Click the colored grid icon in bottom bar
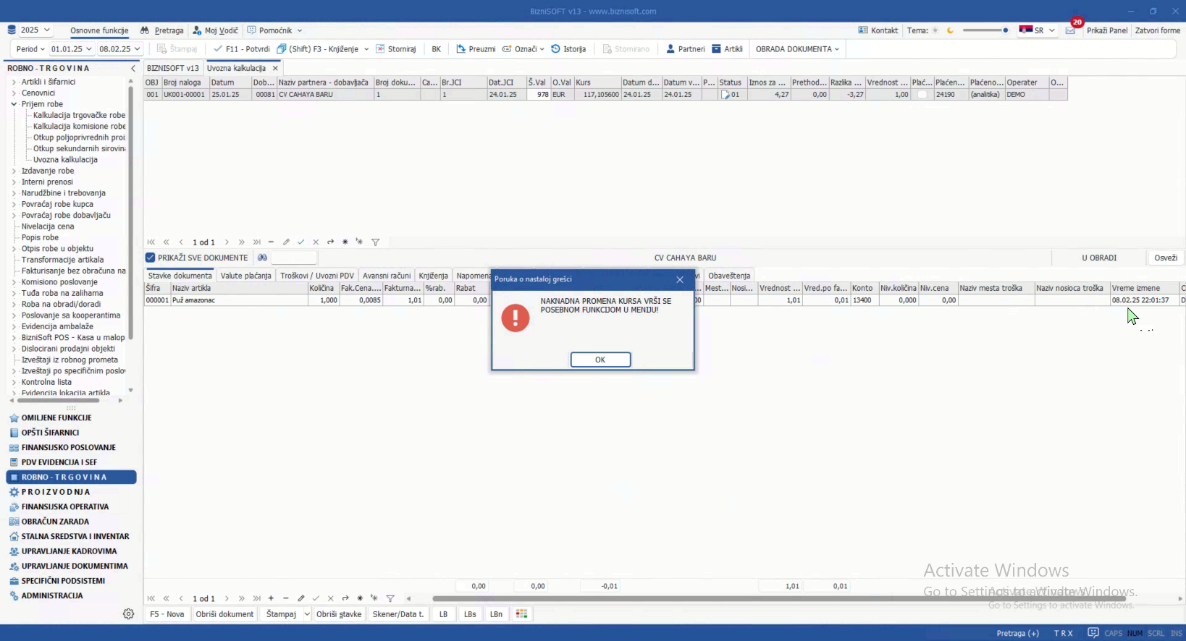Image resolution: width=1186 pixels, height=641 pixels. pyautogui.click(x=521, y=614)
